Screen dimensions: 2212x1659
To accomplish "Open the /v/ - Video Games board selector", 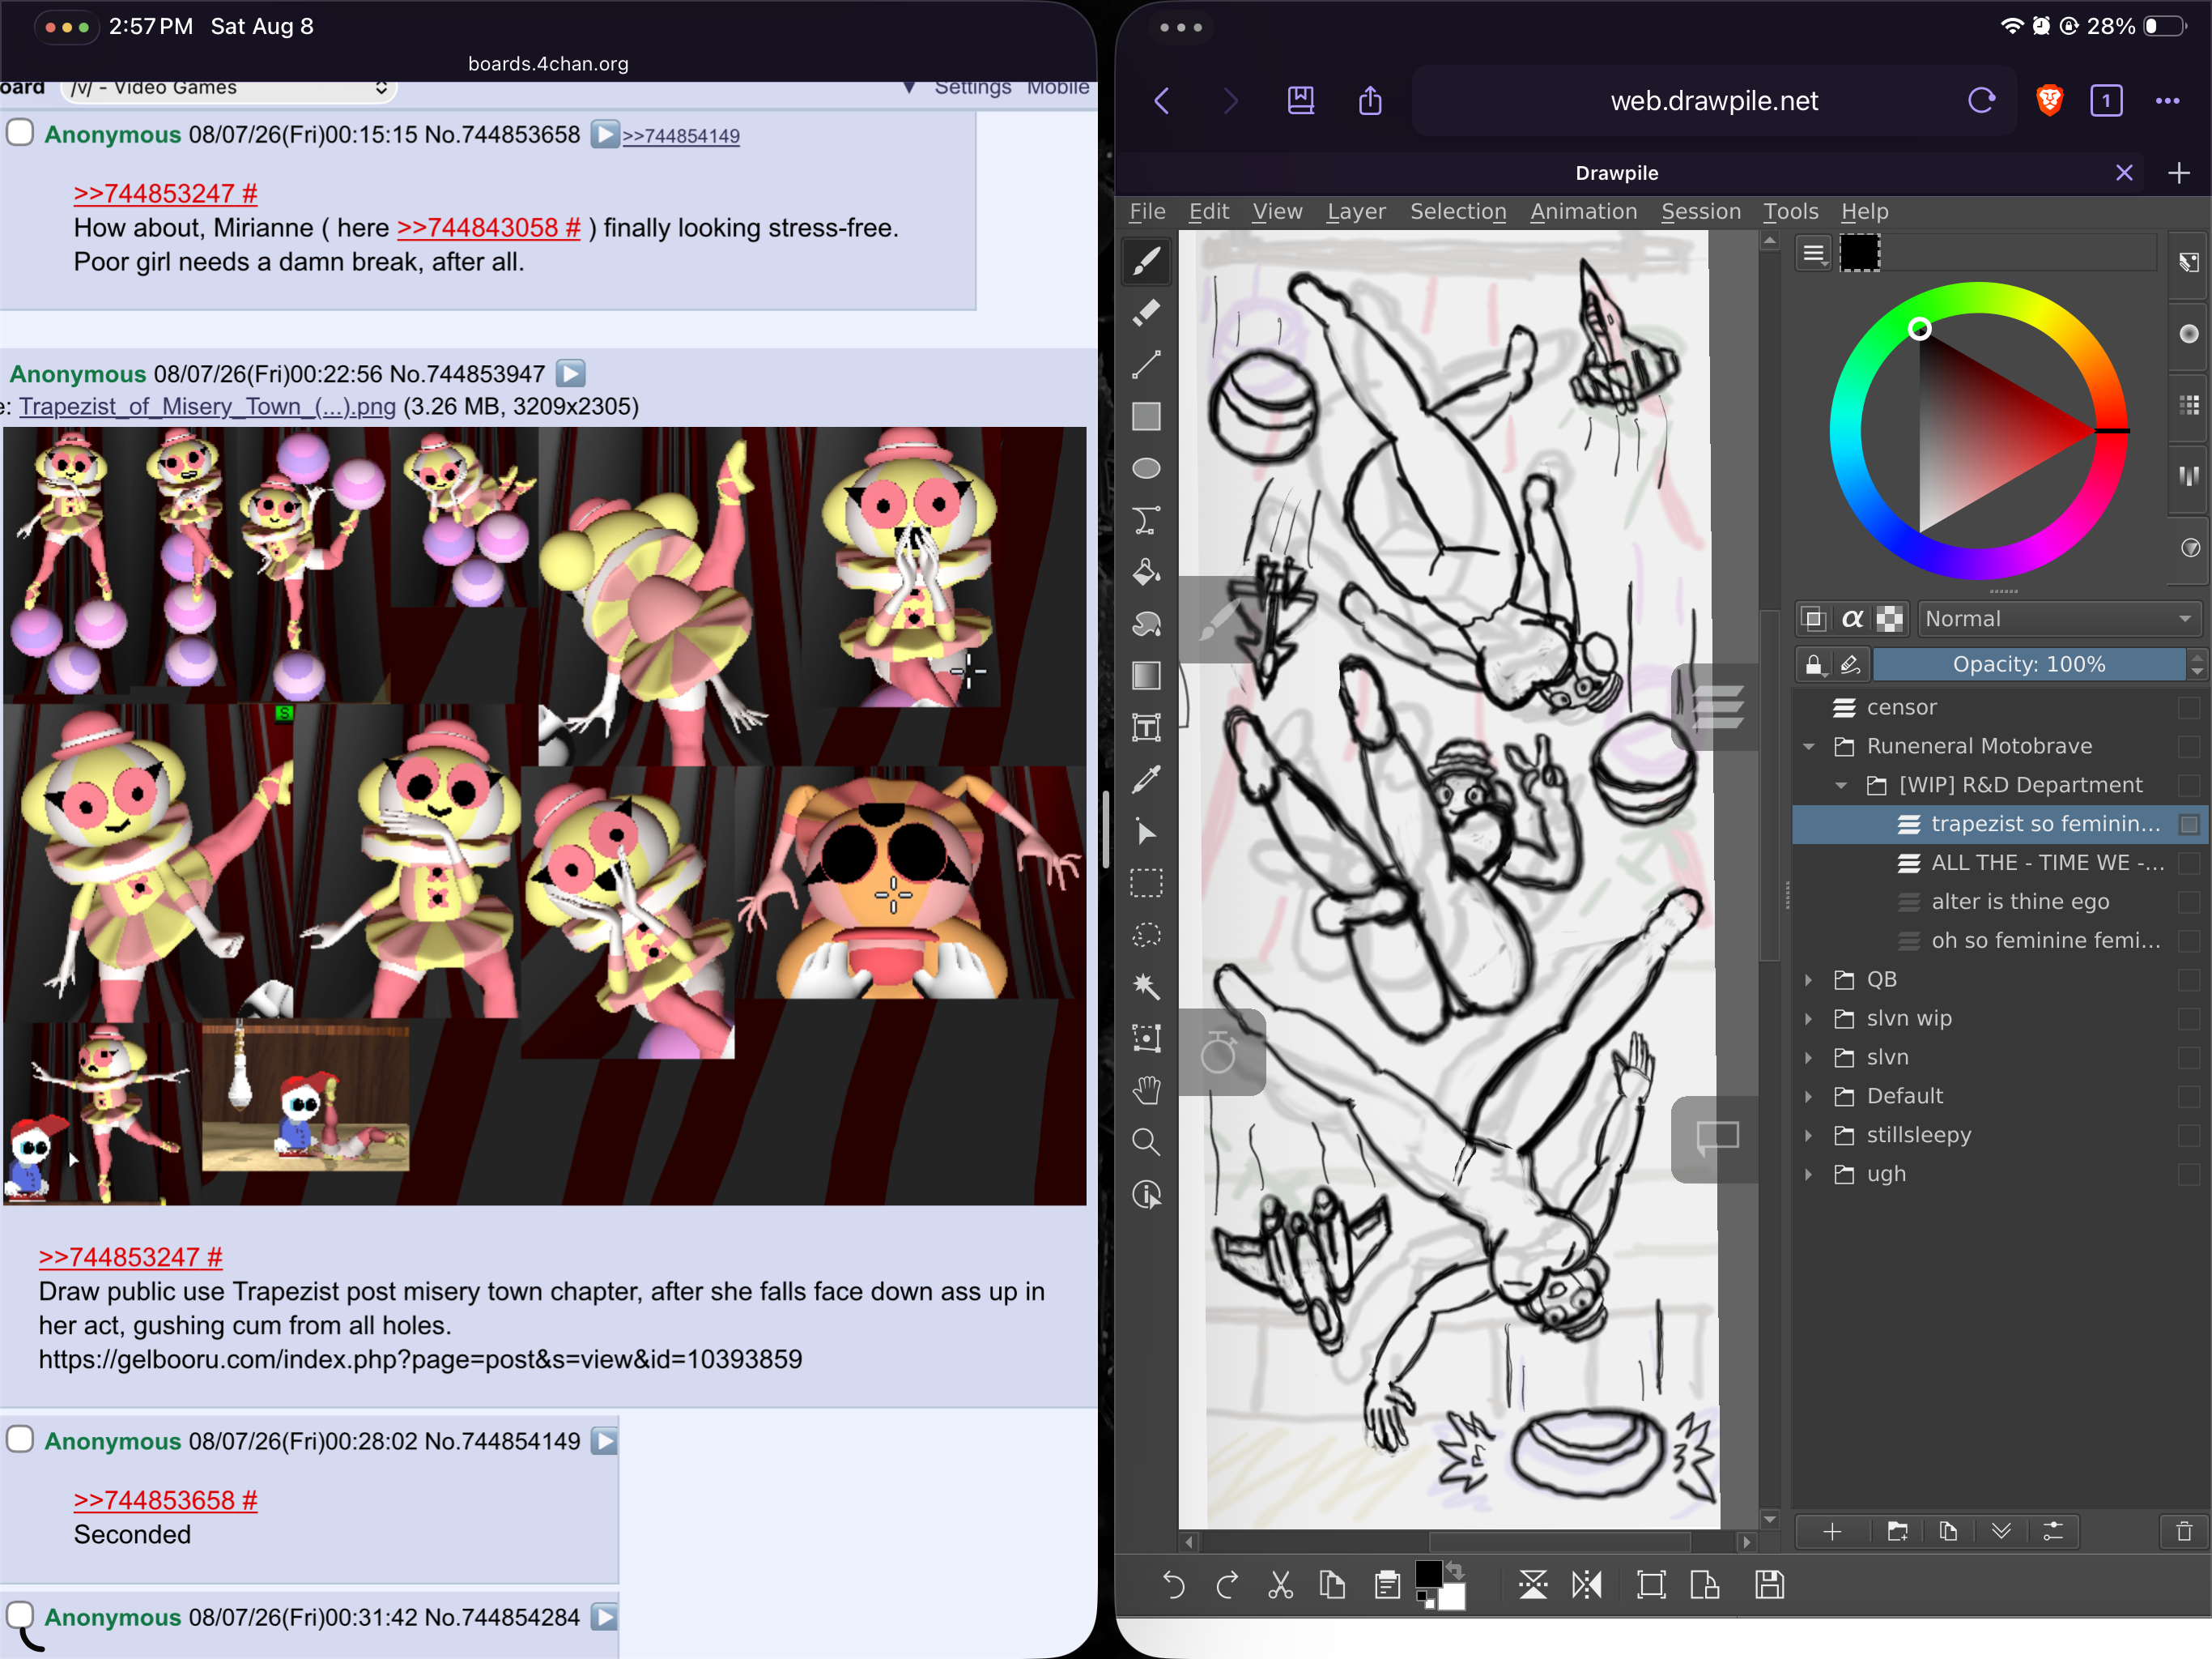I will click(228, 88).
